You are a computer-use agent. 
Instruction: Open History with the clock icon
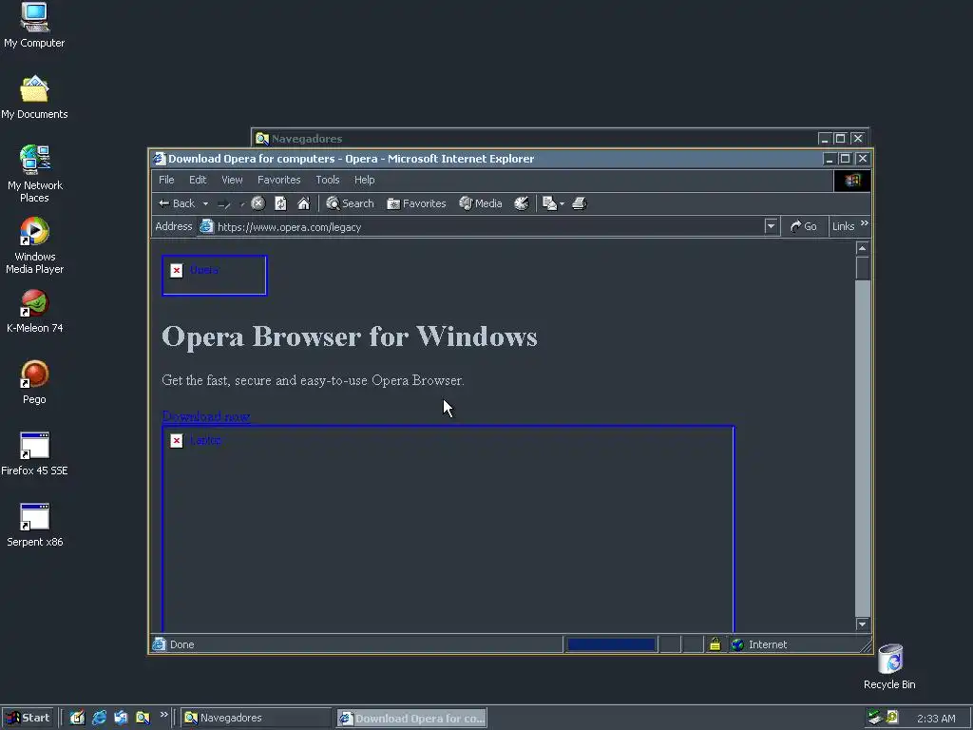coord(522,203)
